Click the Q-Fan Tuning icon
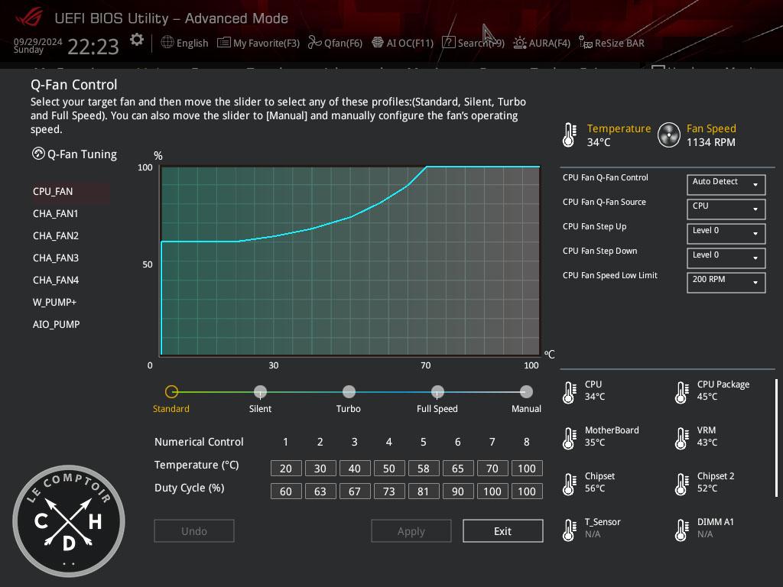This screenshot has width=783, height=587. (39, 154)
